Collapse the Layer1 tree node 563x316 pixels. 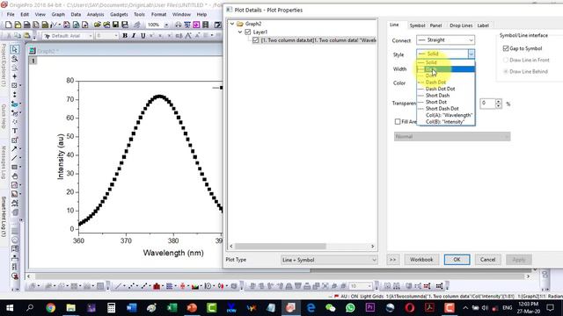tap(240, 32)
